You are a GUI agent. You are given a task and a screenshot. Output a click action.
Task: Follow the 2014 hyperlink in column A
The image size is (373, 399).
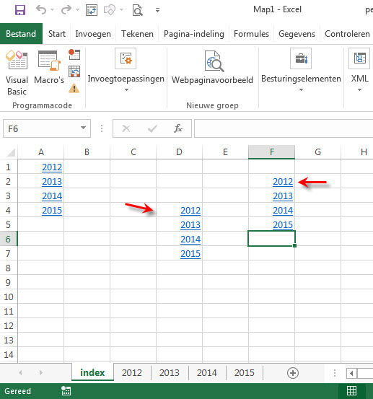coord(52,196)
